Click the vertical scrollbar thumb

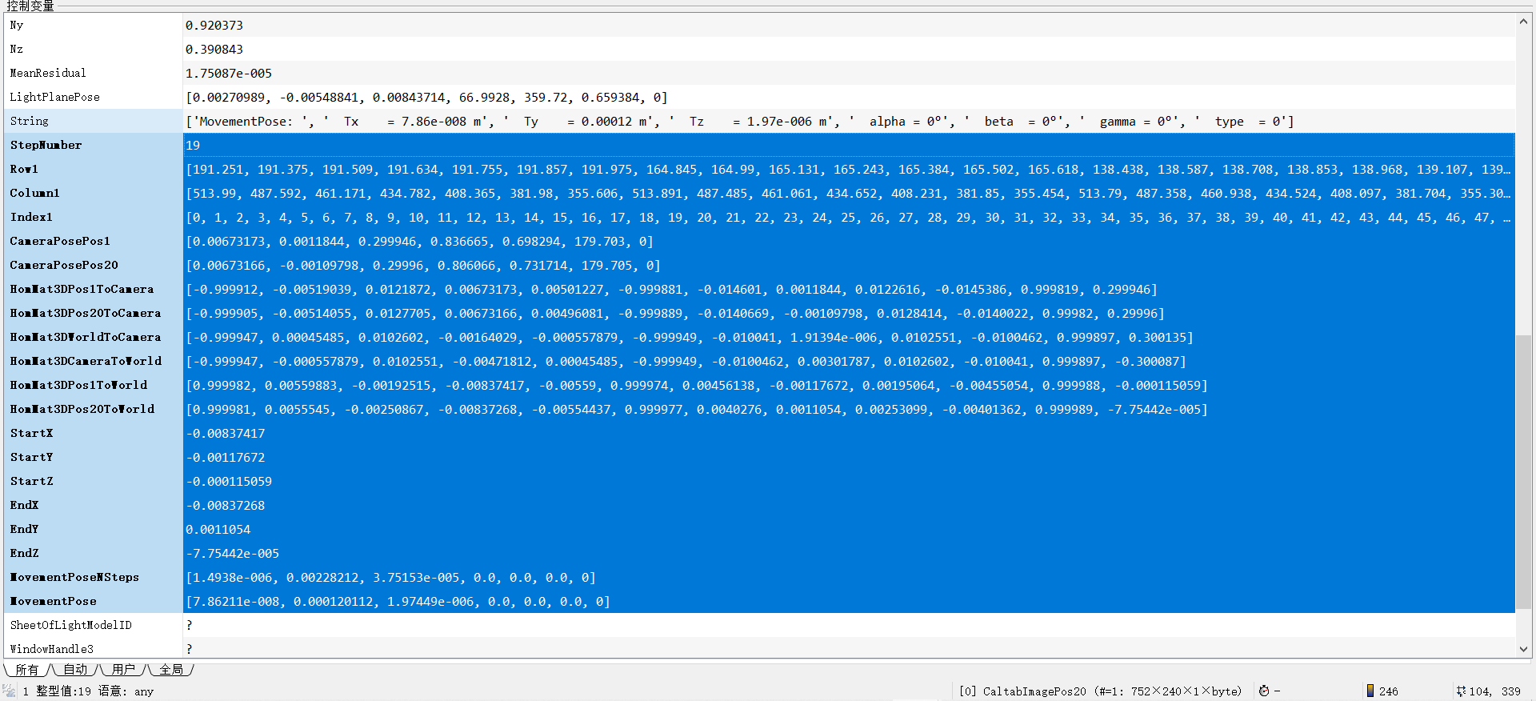pos(1523,472)
